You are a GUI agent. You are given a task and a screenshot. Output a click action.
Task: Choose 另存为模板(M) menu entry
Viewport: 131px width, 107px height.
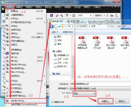[26, 41]
